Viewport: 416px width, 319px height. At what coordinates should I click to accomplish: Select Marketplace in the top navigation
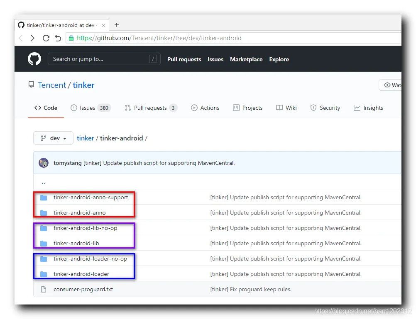coord(246,59)
